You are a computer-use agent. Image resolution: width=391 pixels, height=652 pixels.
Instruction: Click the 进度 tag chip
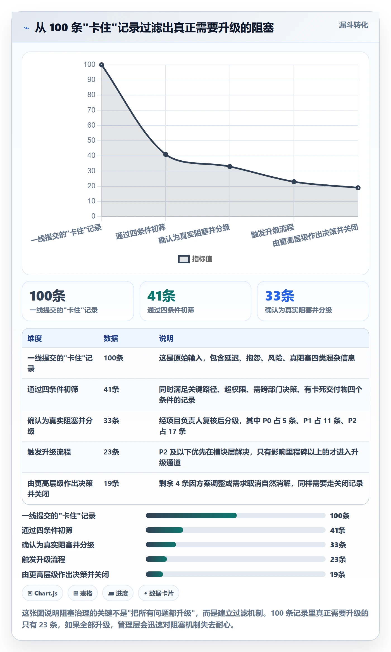point(118,593)
